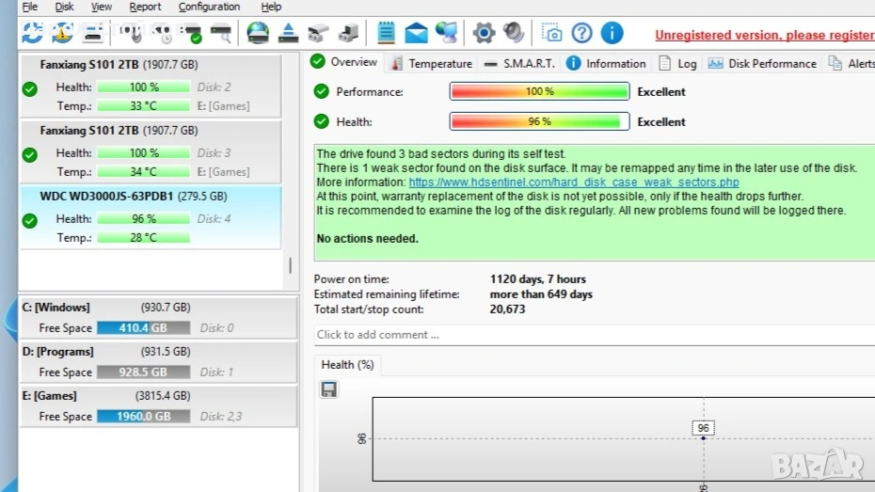Open the Report menu
This screenshot has height=492, width=875.
[145, 7]
